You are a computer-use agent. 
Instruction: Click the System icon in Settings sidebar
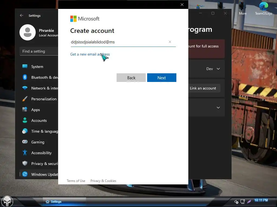point(25,66)
